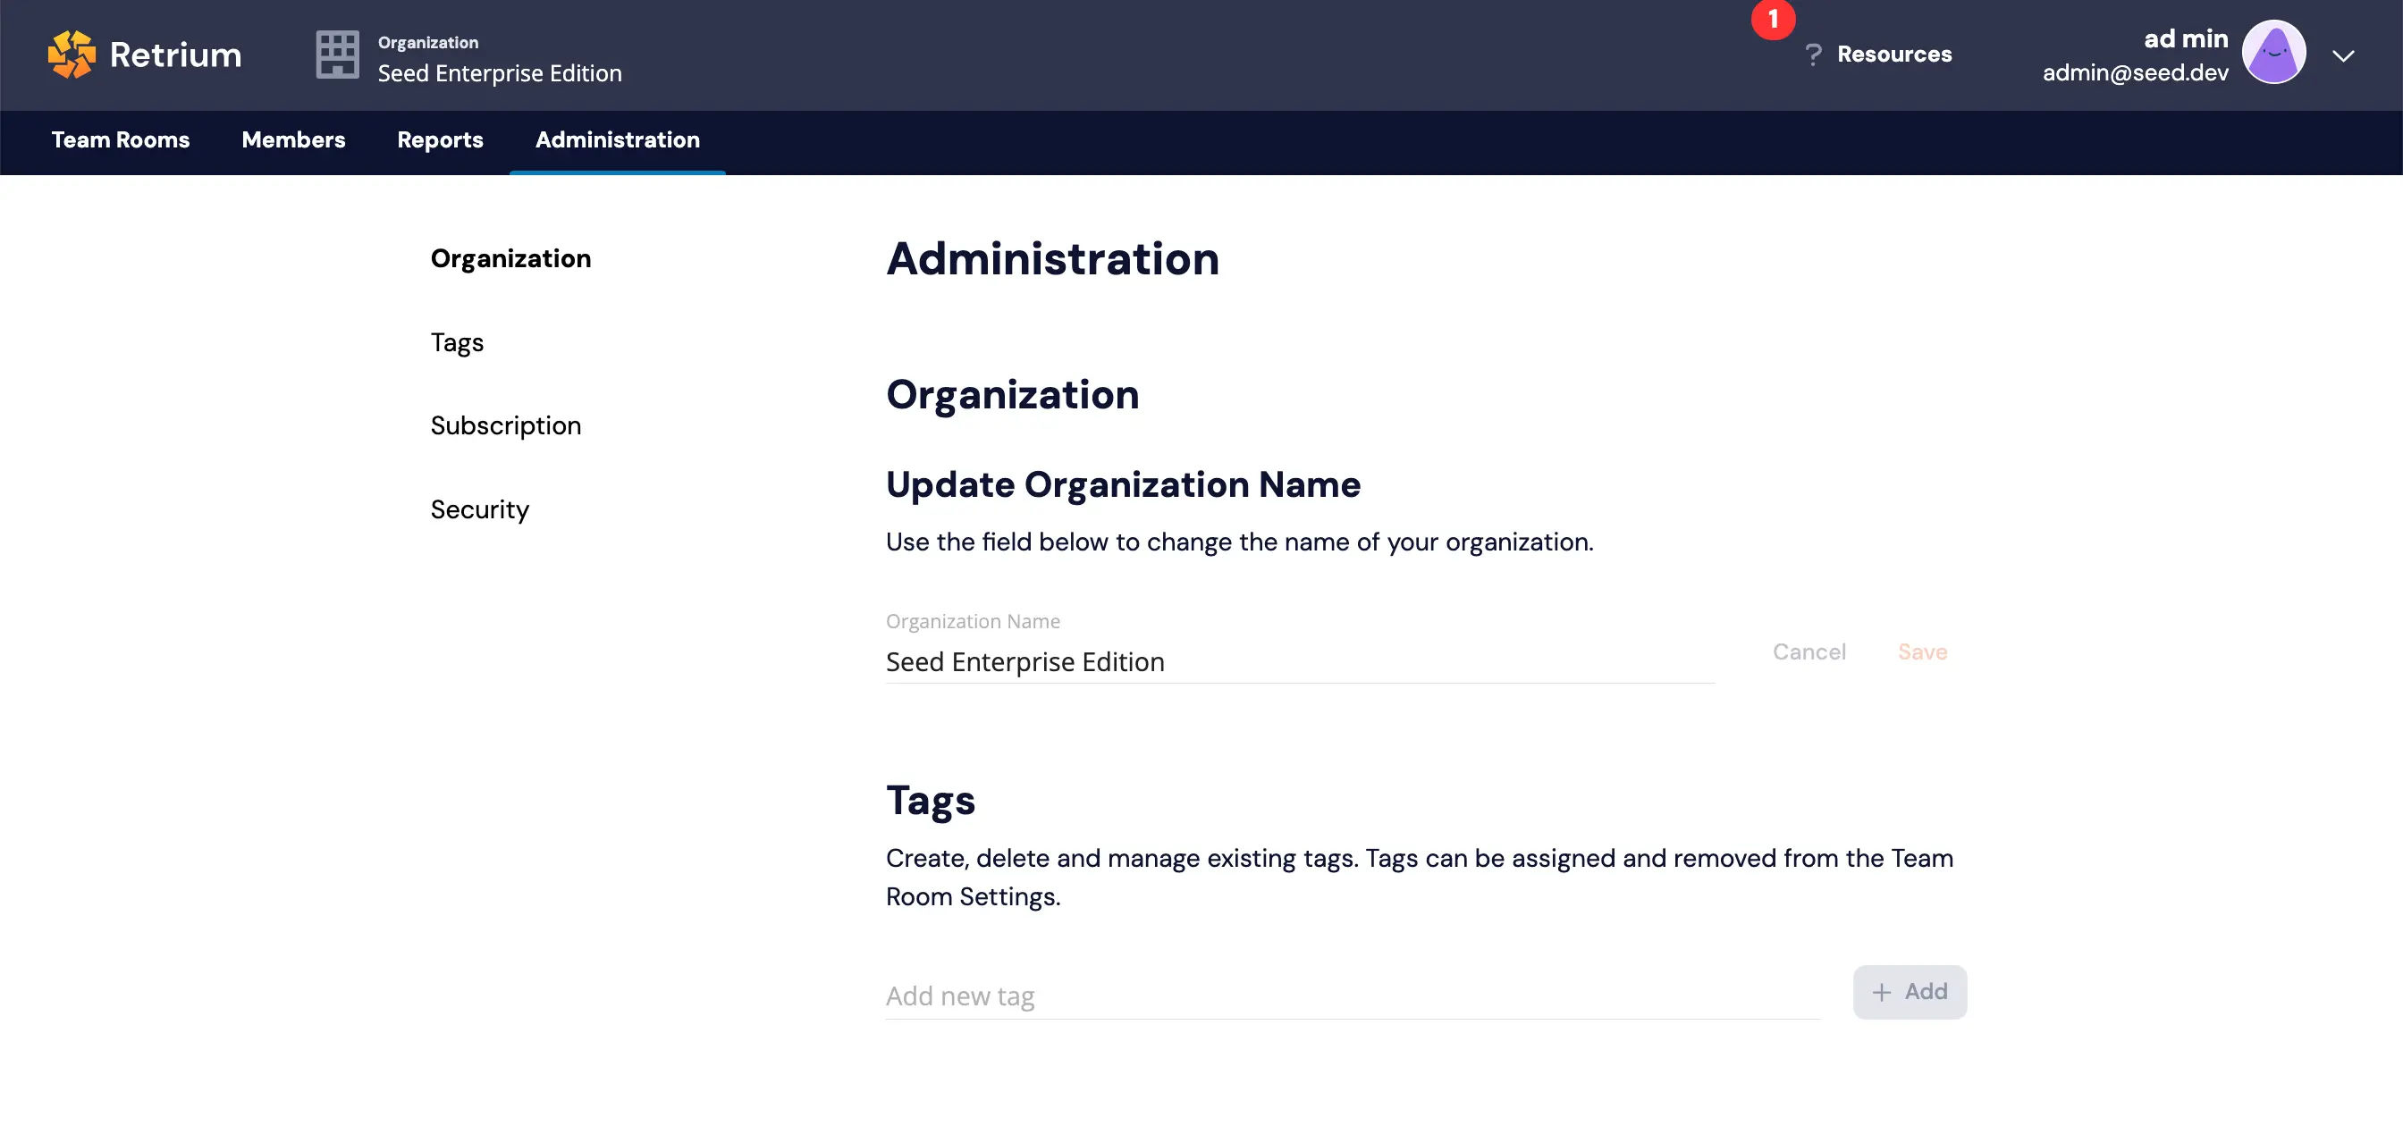Jump to Tags section in sidebar
Screen dimensions: 2403x1126
pos(456,342)
